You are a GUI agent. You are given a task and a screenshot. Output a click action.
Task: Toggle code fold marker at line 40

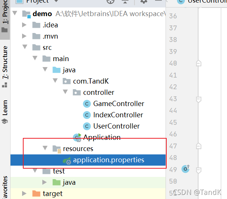[199, 63]
